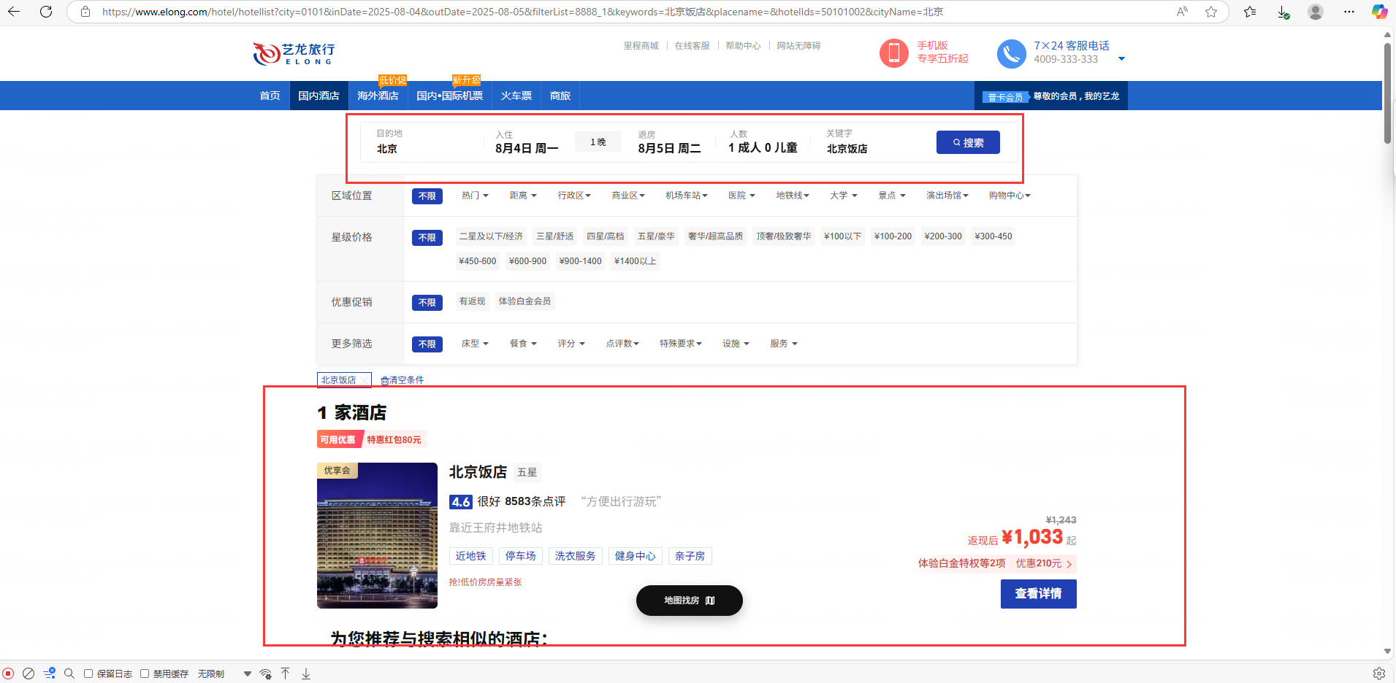Click the 地图找房 button
The image size is (1396, 683).
[689, 601]
